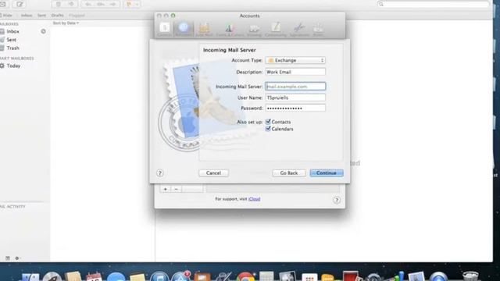Screen dimensions: 500x281
Task: Click Hide in the favorites bar
Action: [8, 16]
